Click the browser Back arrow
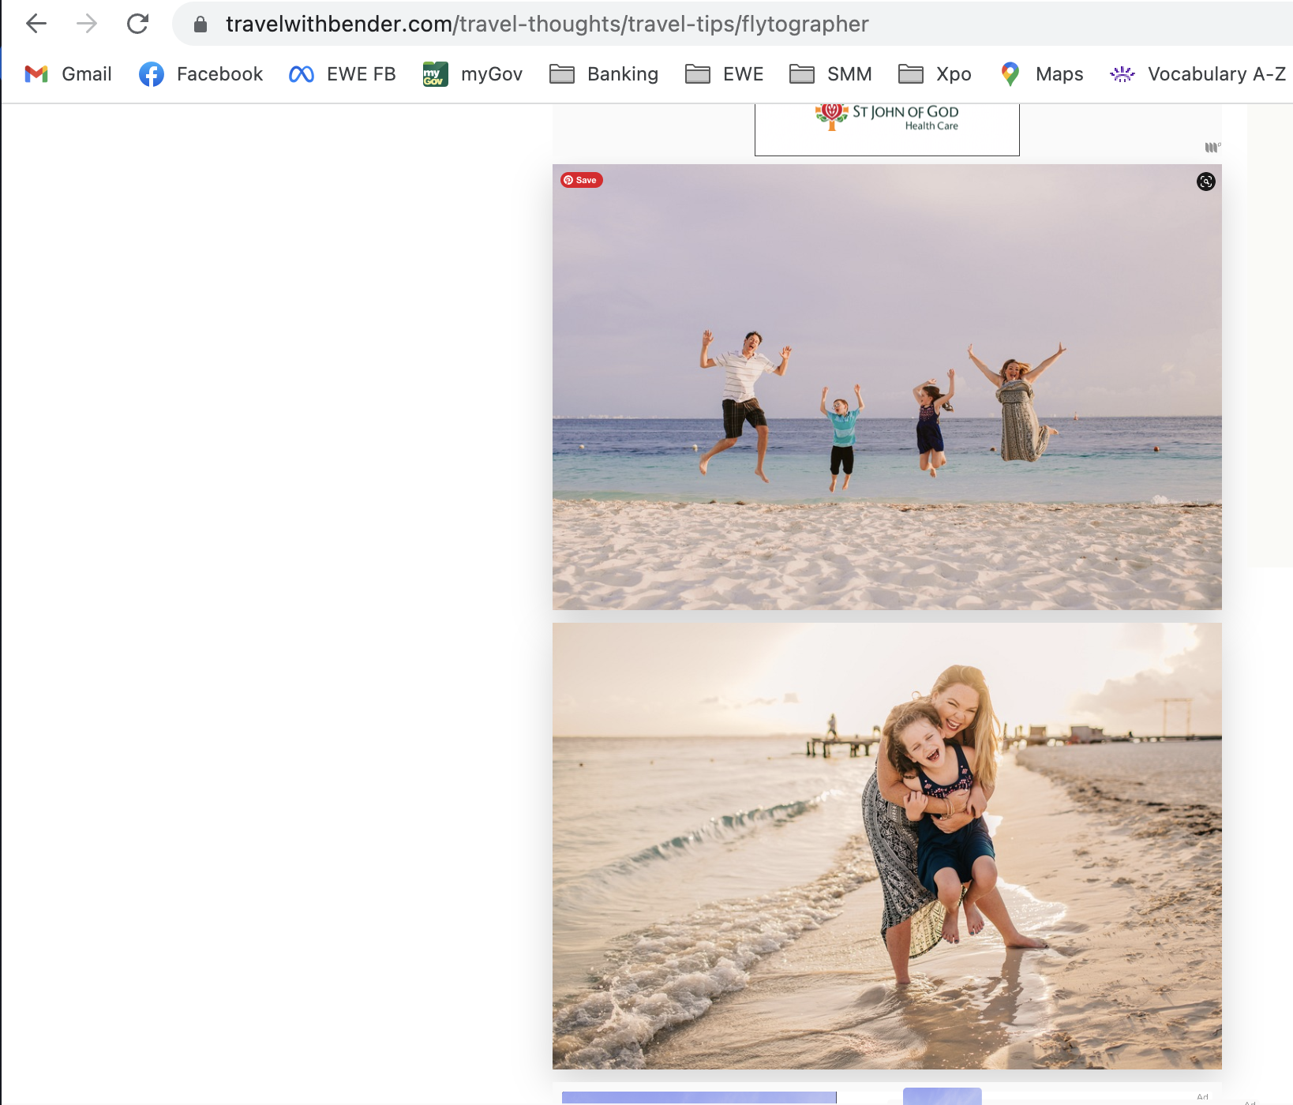The height and width of the screenshot is (1105, 1293). coord(36,24)
